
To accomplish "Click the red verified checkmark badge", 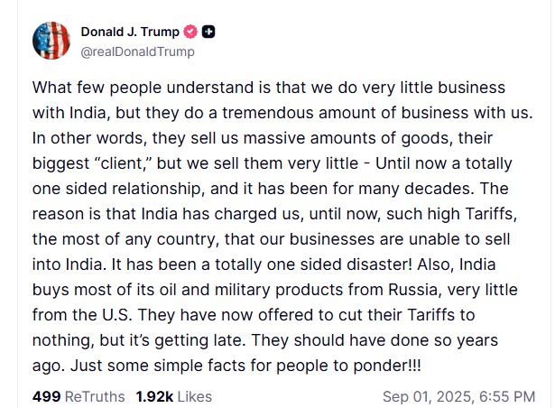I will (x=190, y=32).
